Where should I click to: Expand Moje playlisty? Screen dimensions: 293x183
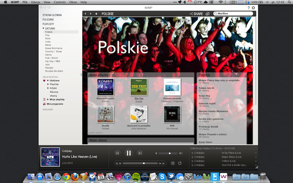click(48, 99)
